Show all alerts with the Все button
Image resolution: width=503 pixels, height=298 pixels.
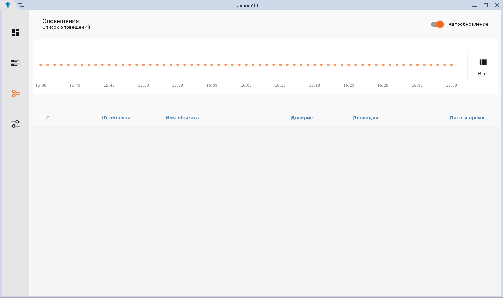483,67
